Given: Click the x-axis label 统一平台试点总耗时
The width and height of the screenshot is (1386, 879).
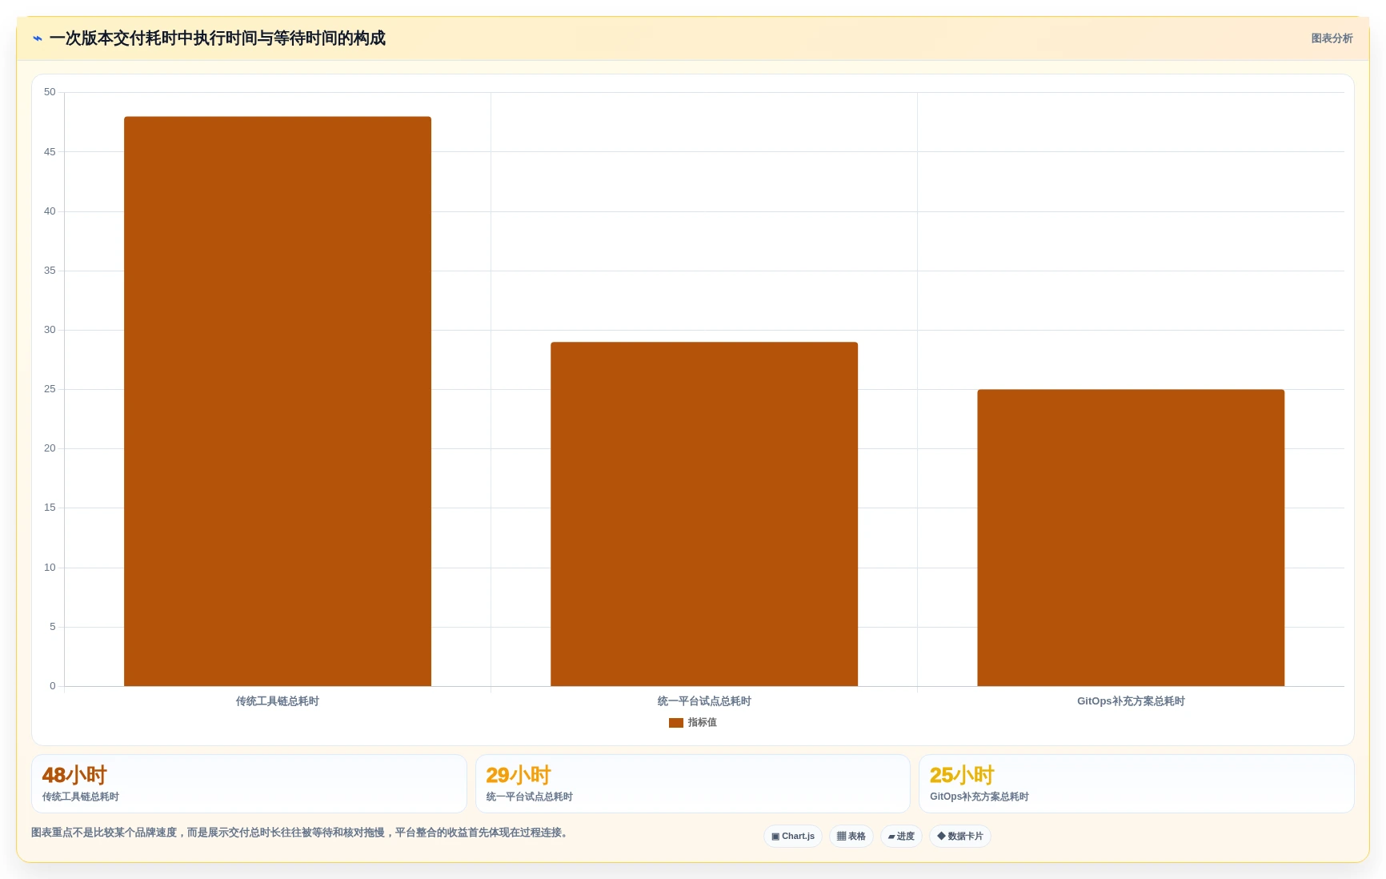Looking at the screenshot, I should pos(704,701).
